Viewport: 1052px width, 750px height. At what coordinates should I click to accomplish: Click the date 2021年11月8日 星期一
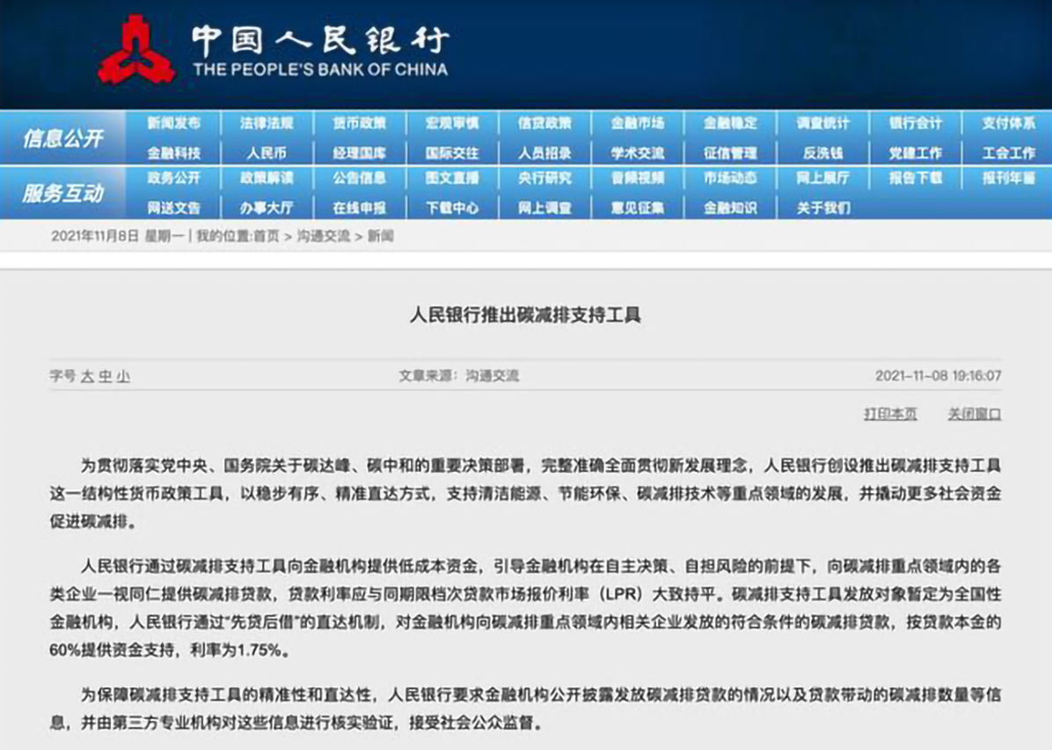(117, 236)
